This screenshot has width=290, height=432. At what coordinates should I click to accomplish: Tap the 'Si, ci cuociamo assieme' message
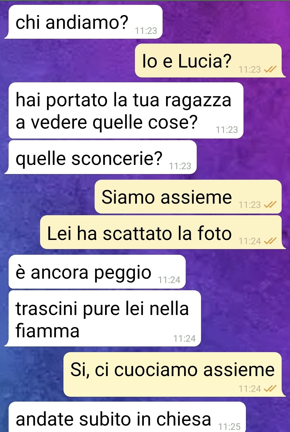click(x=174, y=374)
